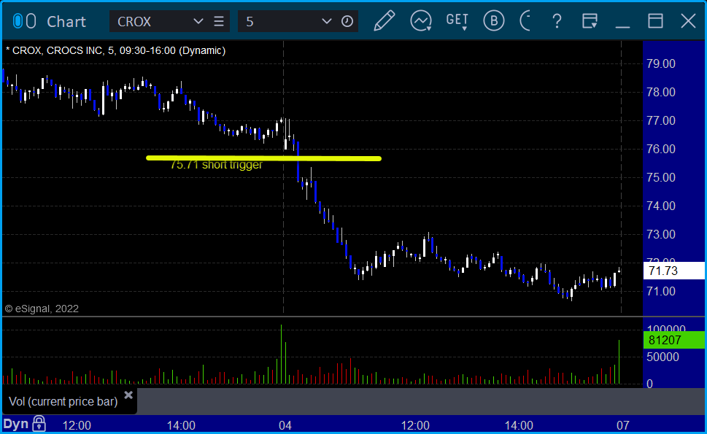This screenshot has width=707, height=434.
Task: Open the symbol list menu icon
Action: pyautogui.click(x=219, y=21)
